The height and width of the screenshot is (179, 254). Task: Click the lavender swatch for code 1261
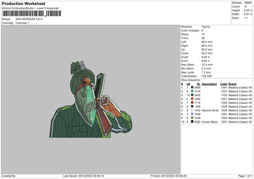tap(192, 114)
